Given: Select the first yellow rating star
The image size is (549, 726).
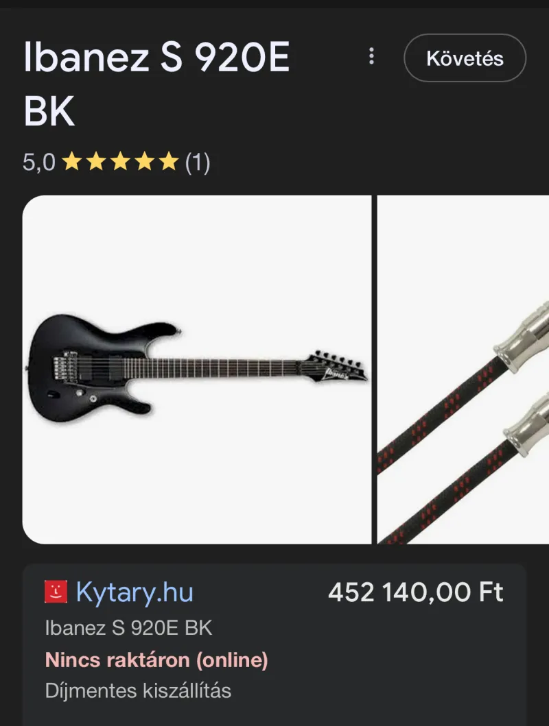Looking at the screenshot, I should pyautogui.click(x=72, y=162).
